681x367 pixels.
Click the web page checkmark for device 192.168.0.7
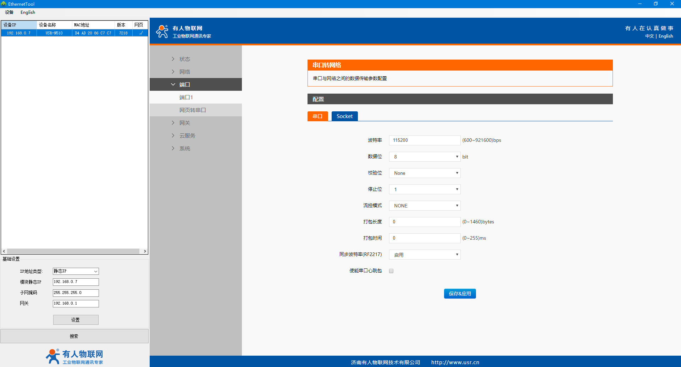point(141,33)
